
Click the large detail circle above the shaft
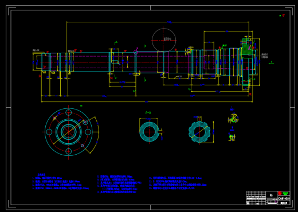click(164, 40)
